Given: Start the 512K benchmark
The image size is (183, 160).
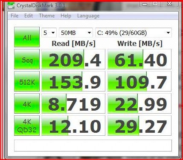Looking at the screenshot, I should pos(27,81).
